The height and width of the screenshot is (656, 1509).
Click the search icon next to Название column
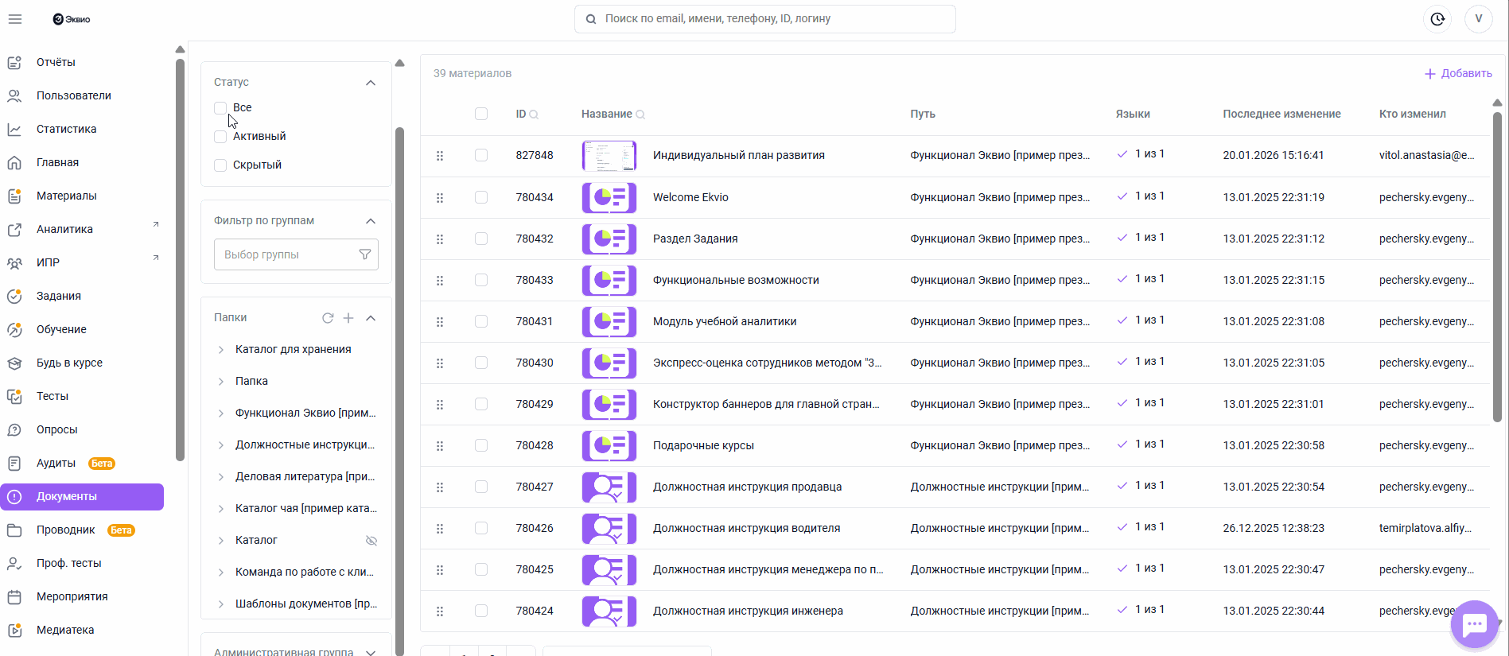640,115
